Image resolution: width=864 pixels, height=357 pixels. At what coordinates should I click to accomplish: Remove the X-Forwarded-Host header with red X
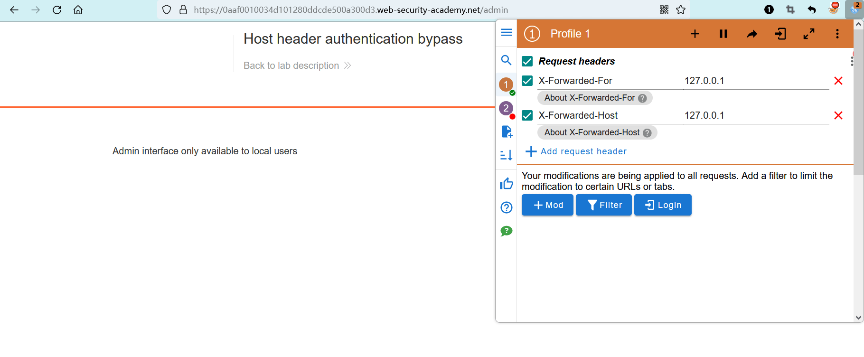click(838, 115)
